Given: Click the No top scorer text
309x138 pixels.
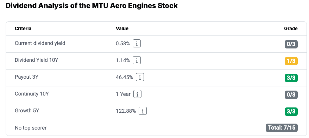Looking at the screenshot, I should [x=31, y=128].
